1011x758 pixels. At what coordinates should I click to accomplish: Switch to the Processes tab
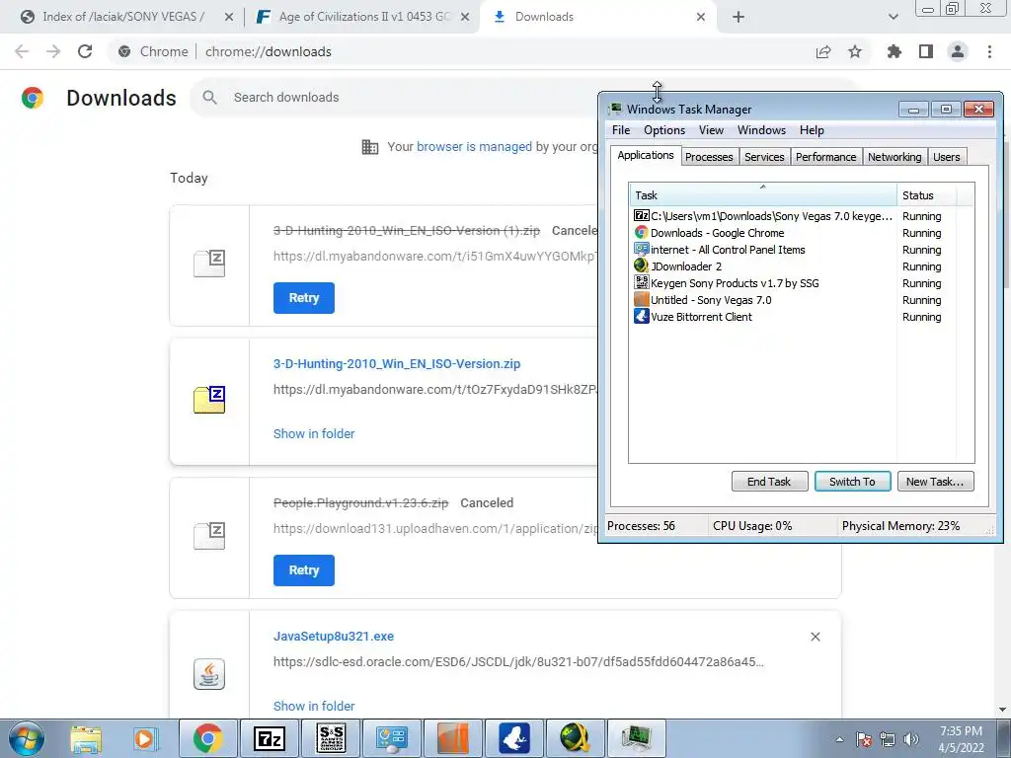(x=709, y=157)
